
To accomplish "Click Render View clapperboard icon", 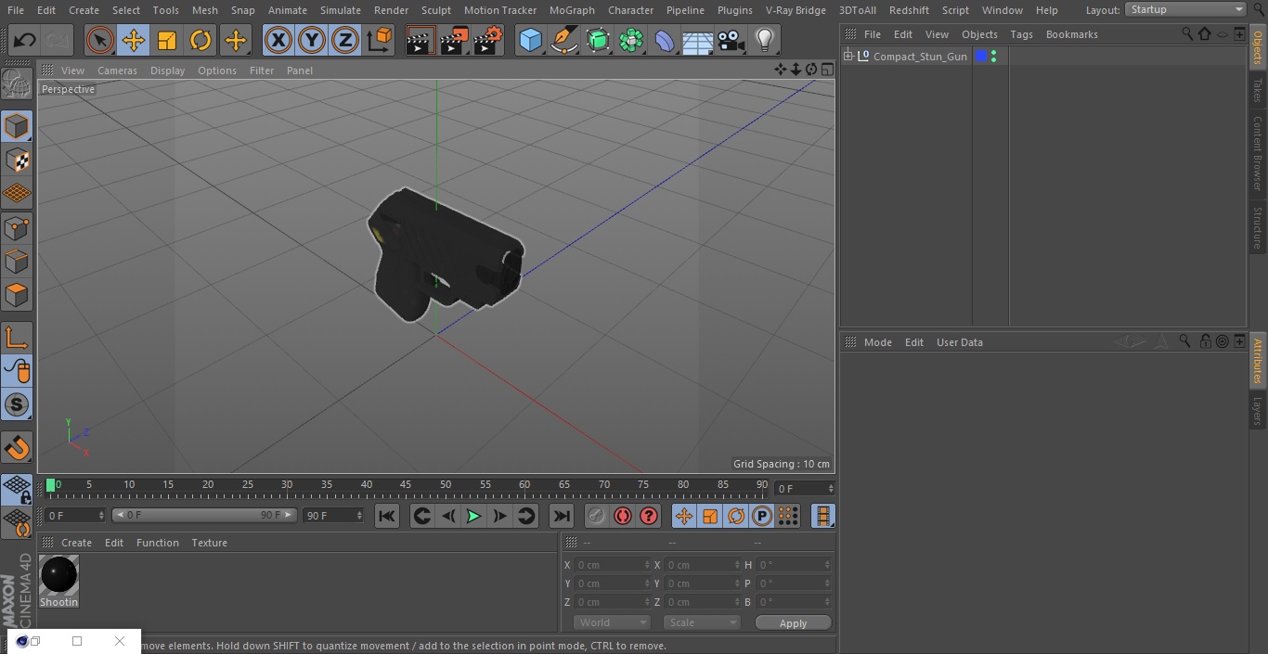I will pyautogui.click(x=421, y=41).
